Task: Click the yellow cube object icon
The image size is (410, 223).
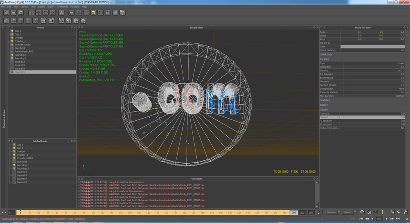Action: 93,13
